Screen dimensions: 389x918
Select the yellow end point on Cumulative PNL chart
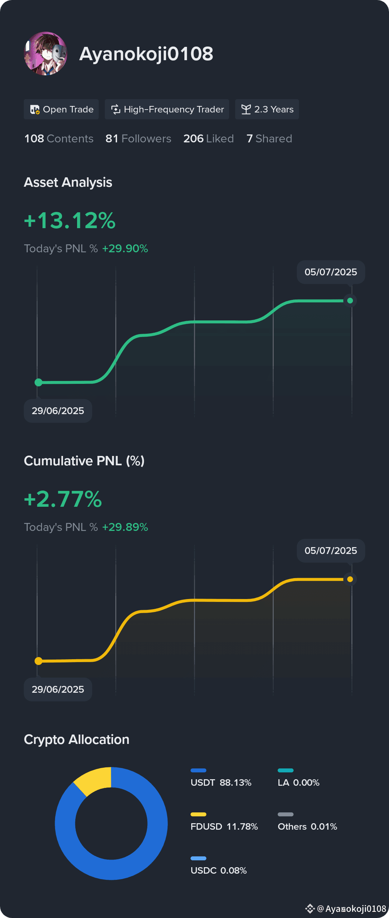coord(350,579)
